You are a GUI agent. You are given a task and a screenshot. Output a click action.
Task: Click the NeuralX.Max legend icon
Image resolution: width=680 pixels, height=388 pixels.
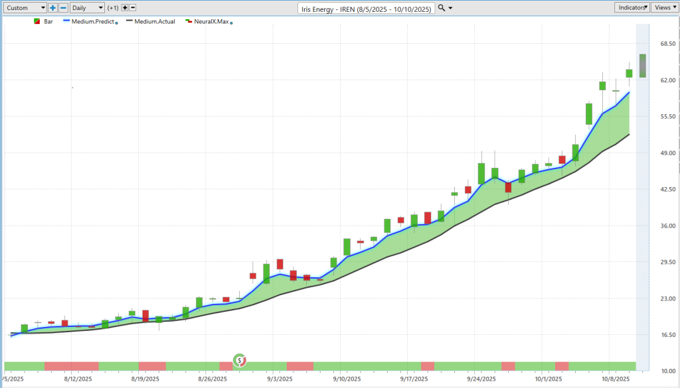pyautogui.click(x=189, y=22)
